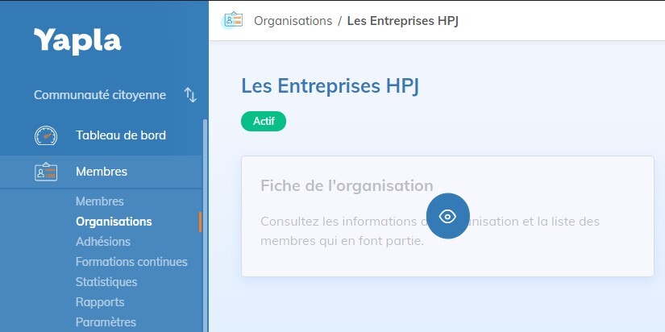This screenshot has width=665, height=332.
Task: Click the eye icon on organisation card
Action: [447, 216]
